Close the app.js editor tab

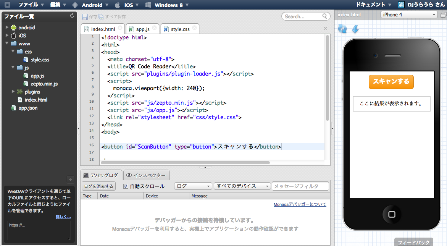point(155,28)
